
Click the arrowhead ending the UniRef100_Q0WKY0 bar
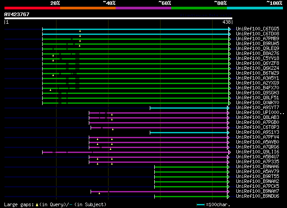230,103
